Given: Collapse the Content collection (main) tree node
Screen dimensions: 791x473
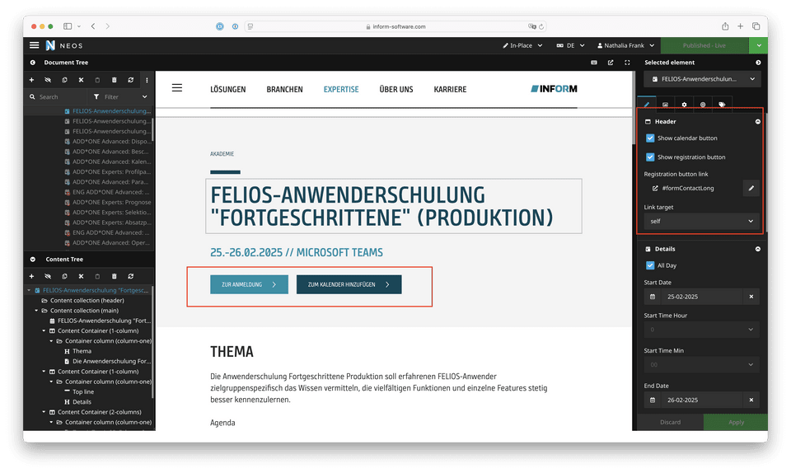Looking at the screenshot, I should tap(36, 311).
